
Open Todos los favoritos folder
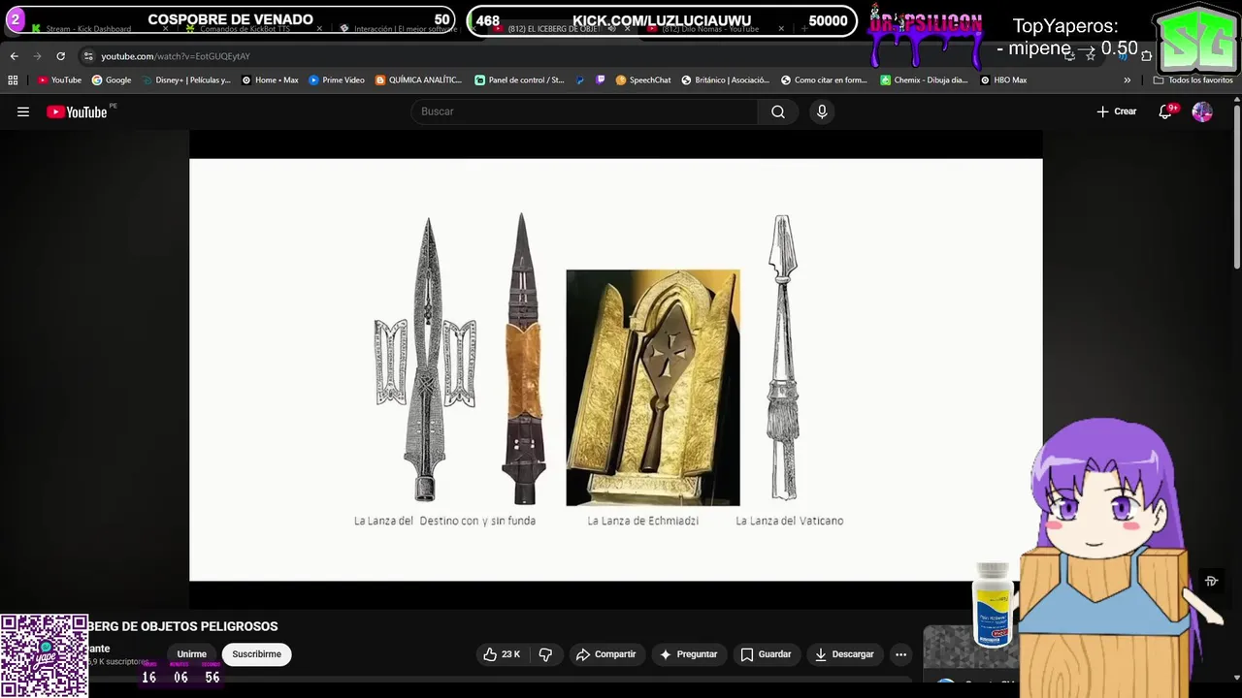tap(1193, 79)
